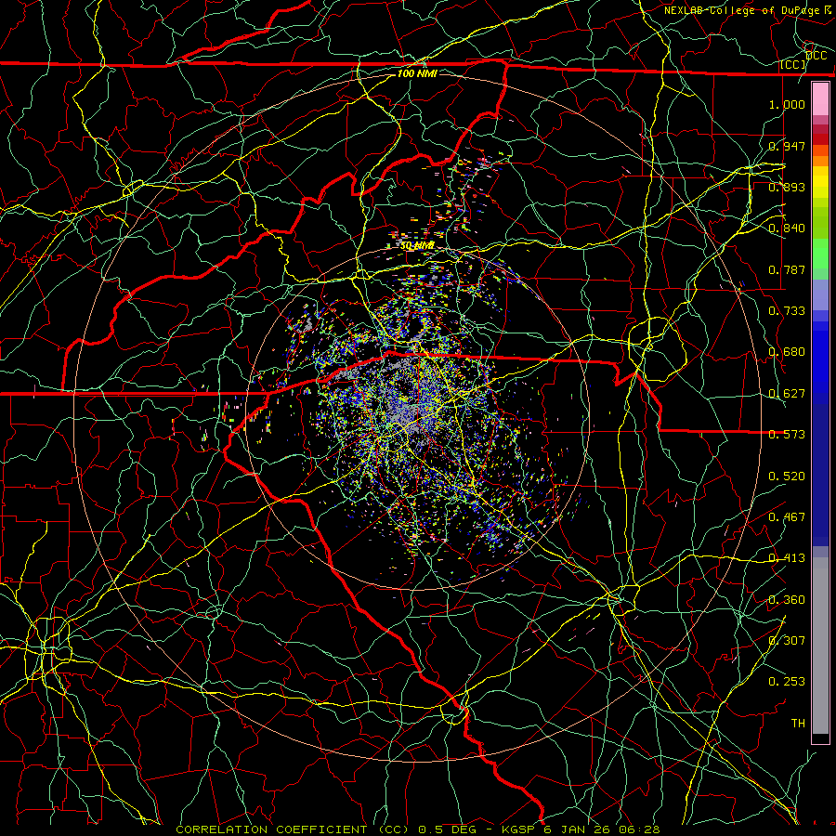Select the 0.360 scale value label

point(787,600)
